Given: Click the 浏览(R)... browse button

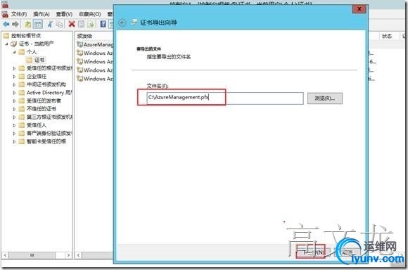Looking at the screenshot, I should tap(325, 98).
